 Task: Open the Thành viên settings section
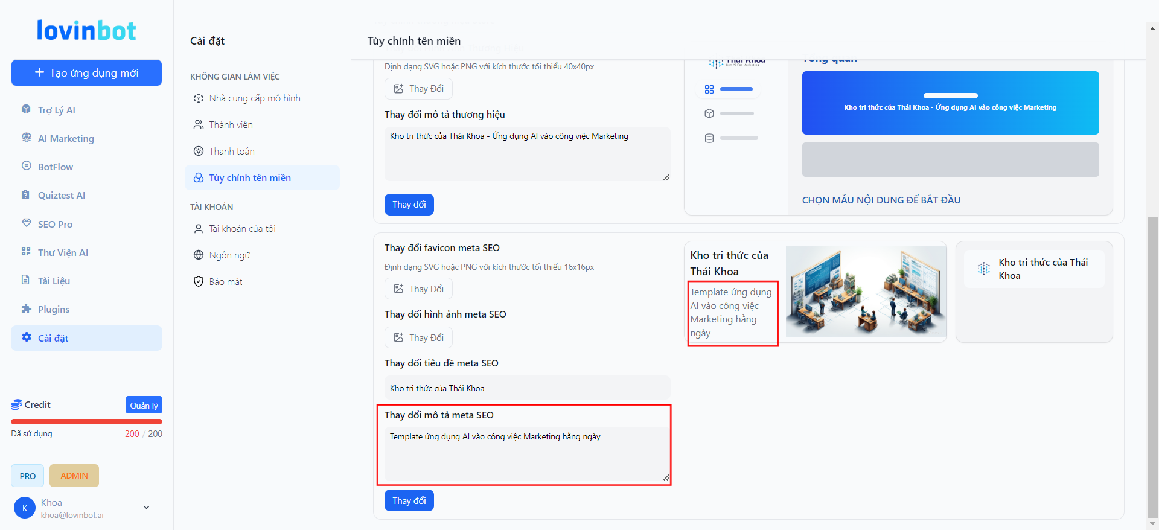coord(231,125)
